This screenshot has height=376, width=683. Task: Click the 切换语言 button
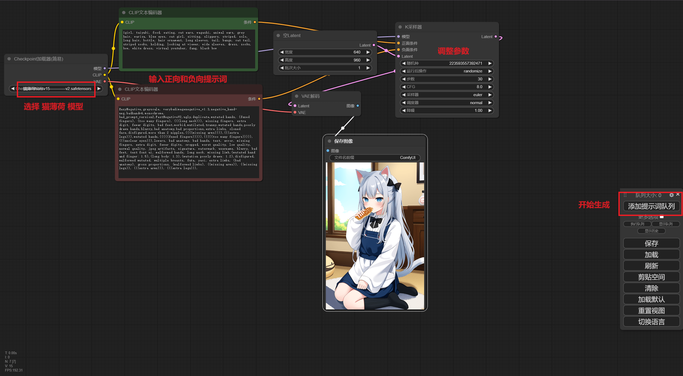coord(651,322)
